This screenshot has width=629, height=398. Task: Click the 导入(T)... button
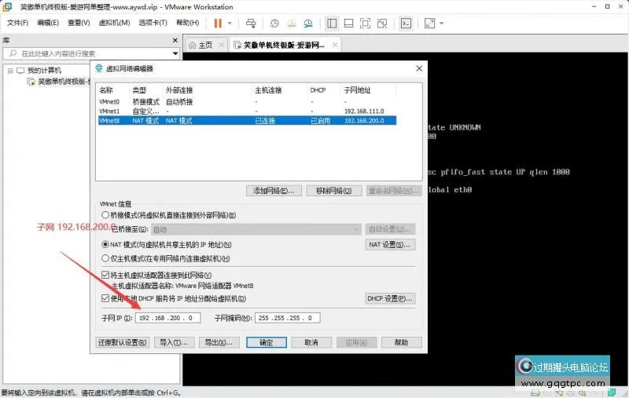click(x=174, y=343)
